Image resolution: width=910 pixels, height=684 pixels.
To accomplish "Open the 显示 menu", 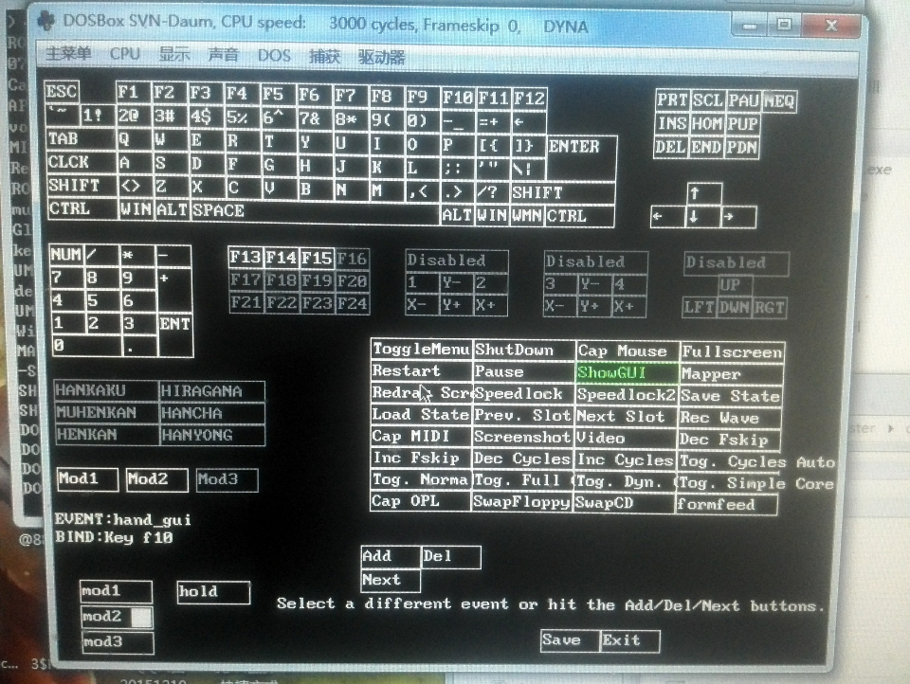I will click(174, 55).
